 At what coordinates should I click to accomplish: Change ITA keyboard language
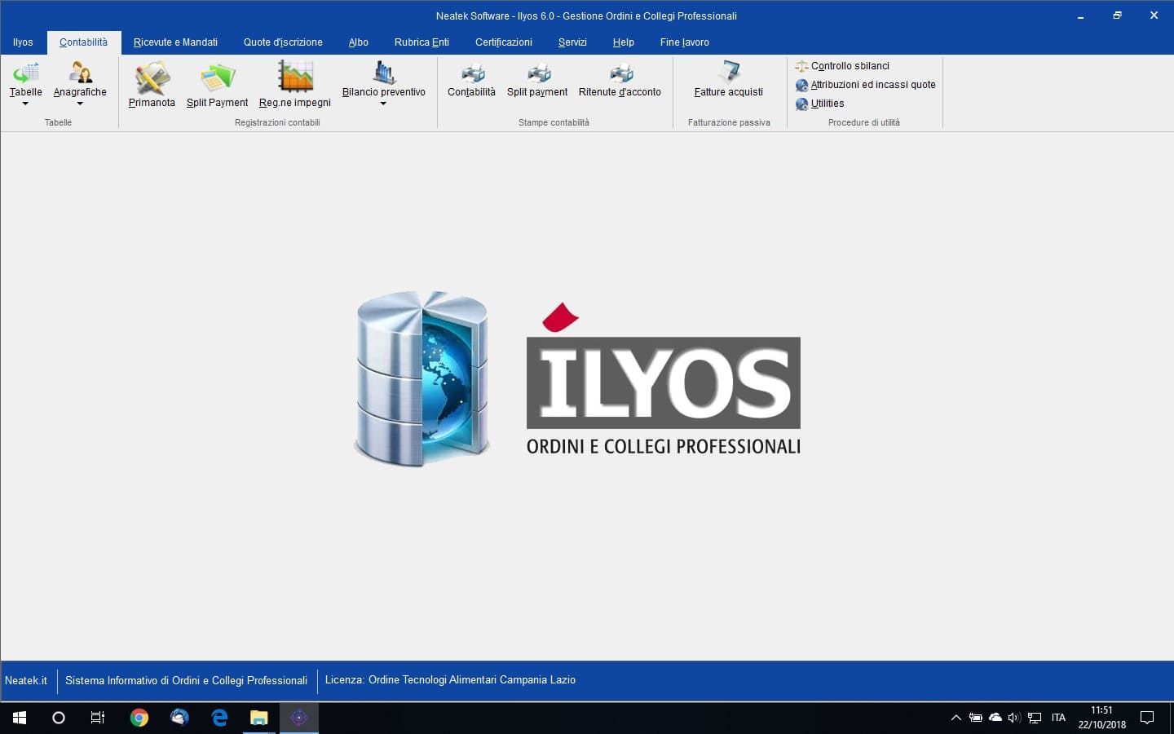[x=1058, y=718]
